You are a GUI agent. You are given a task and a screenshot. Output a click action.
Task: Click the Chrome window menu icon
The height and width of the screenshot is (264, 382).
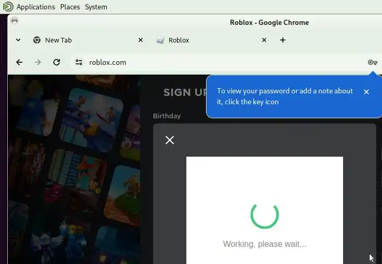tap(15, 21)
